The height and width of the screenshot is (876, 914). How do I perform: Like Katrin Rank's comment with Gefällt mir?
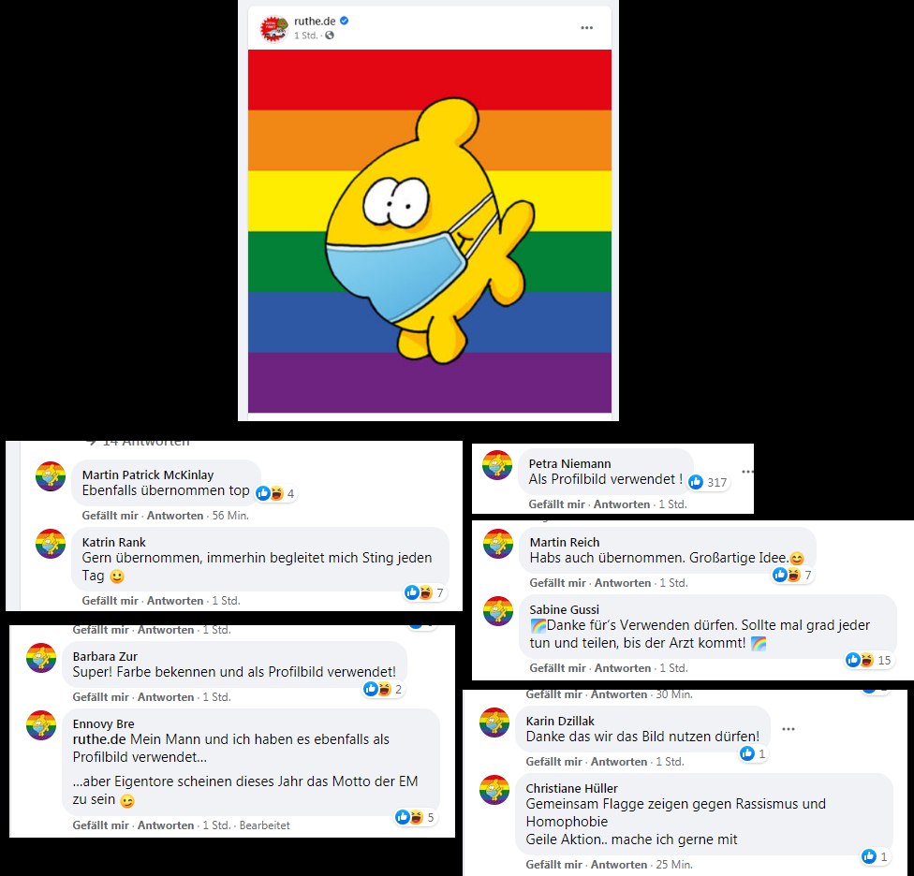tap(110, 601)
